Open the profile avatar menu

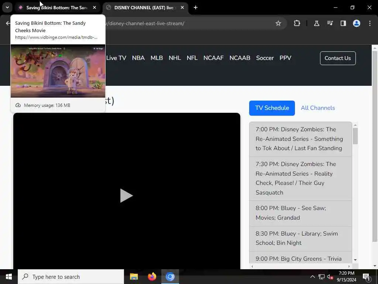click(356, 23)
